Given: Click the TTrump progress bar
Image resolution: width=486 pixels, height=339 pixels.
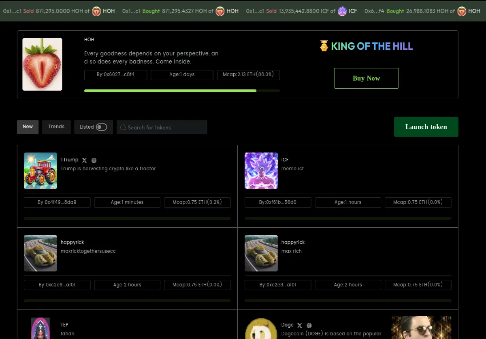Looking at the screenshot, I should [127, 218].
